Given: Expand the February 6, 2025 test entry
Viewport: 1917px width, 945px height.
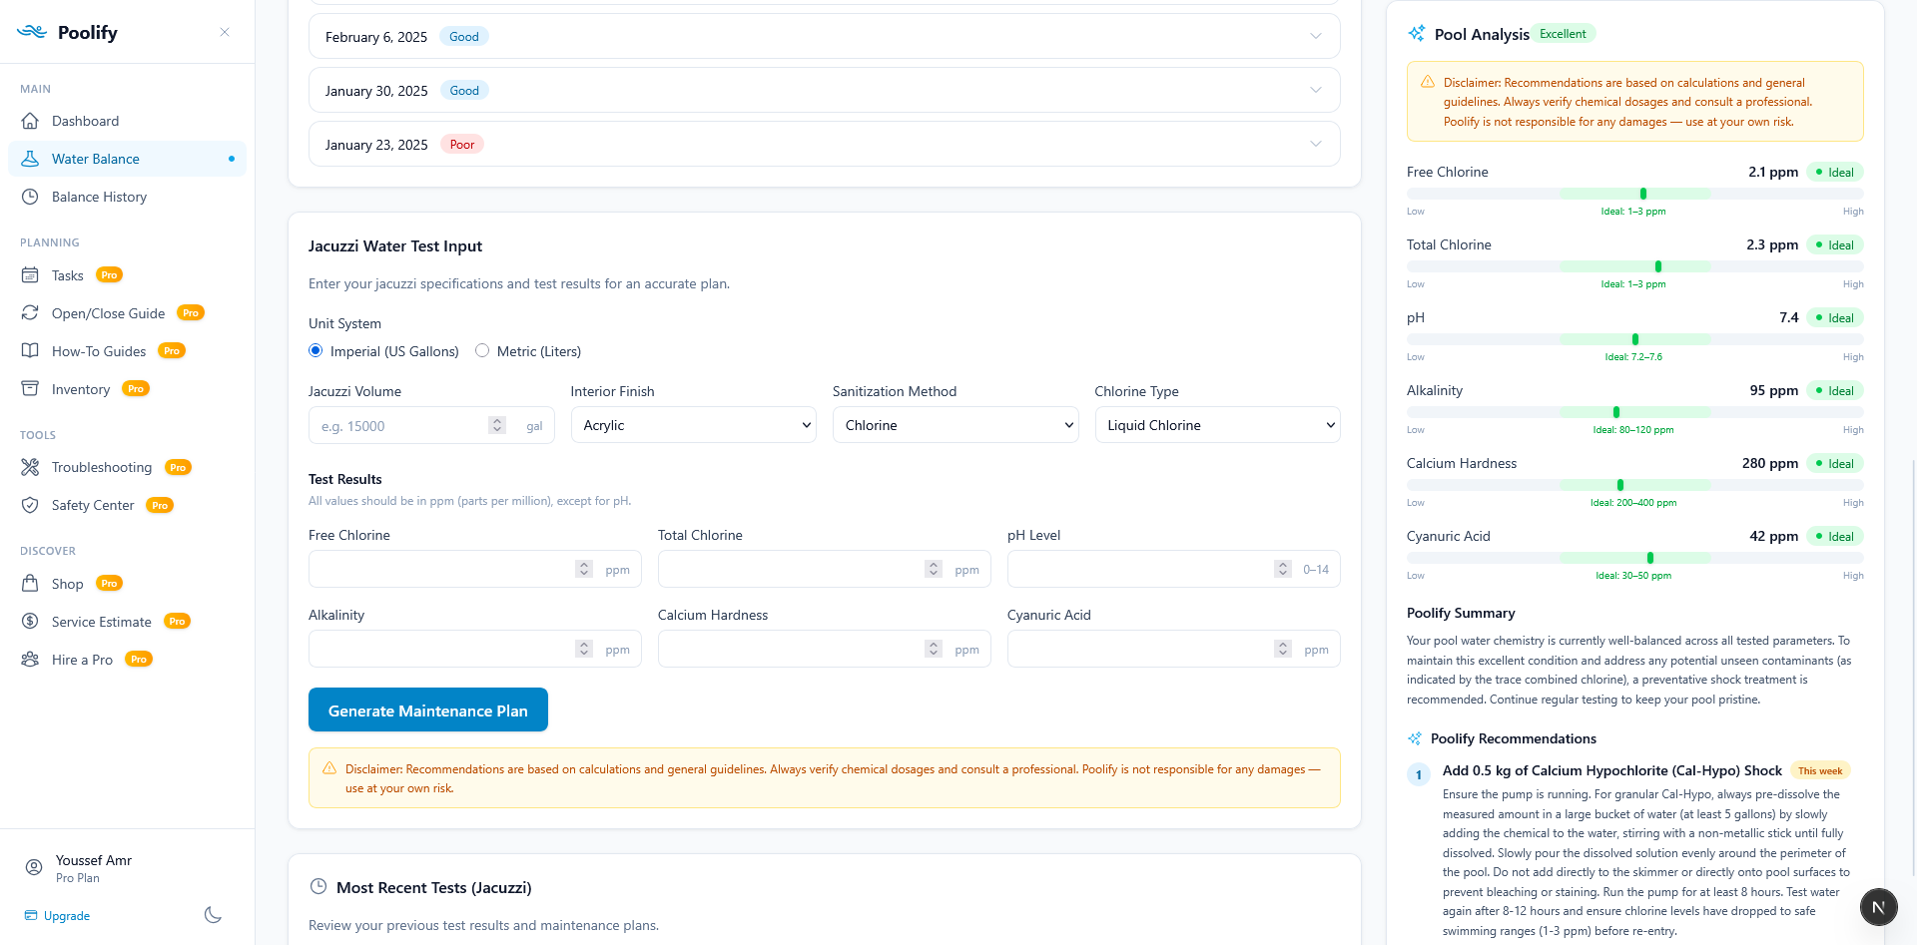Looking at the screenshot, I should 825,36.
